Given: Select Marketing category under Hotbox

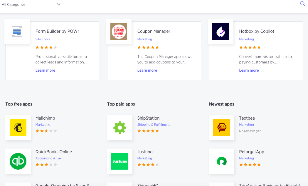Looking at the screenshot, I should (x=246, y=39).
